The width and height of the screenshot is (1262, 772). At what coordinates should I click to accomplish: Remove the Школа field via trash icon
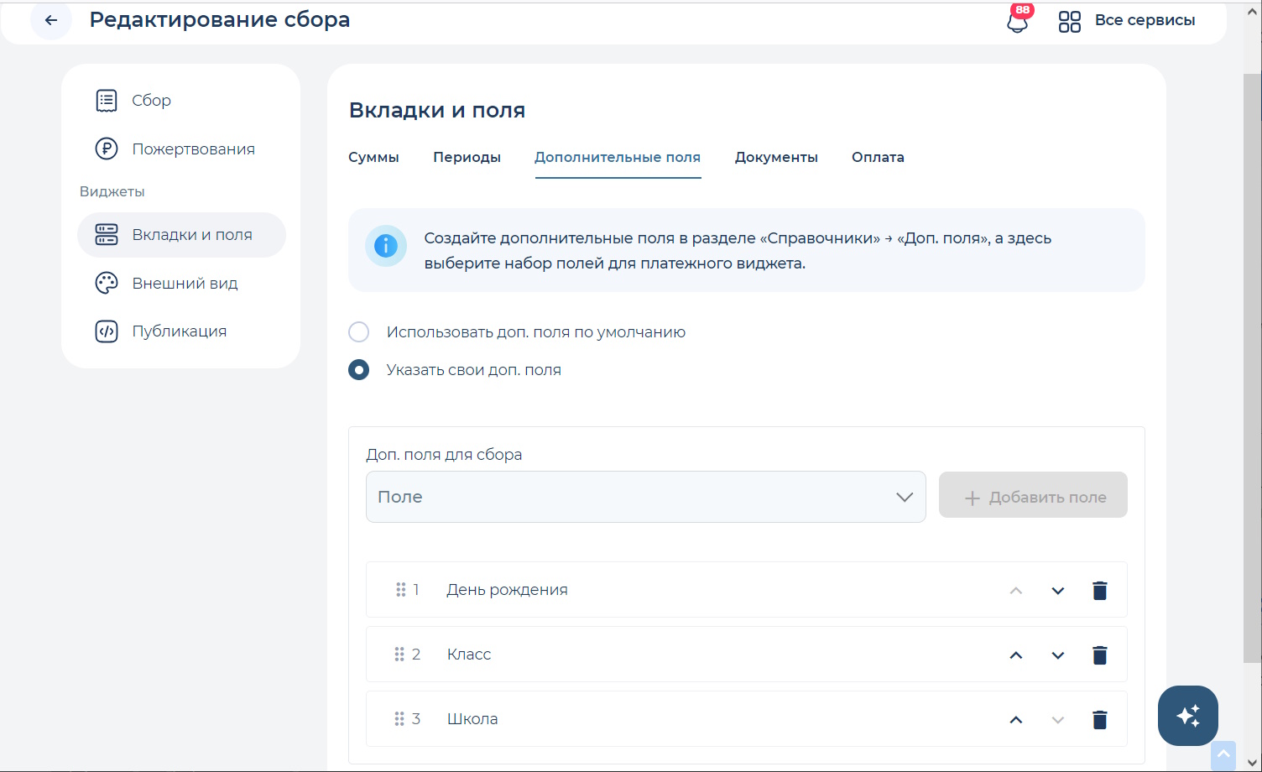pos(1099,720)
